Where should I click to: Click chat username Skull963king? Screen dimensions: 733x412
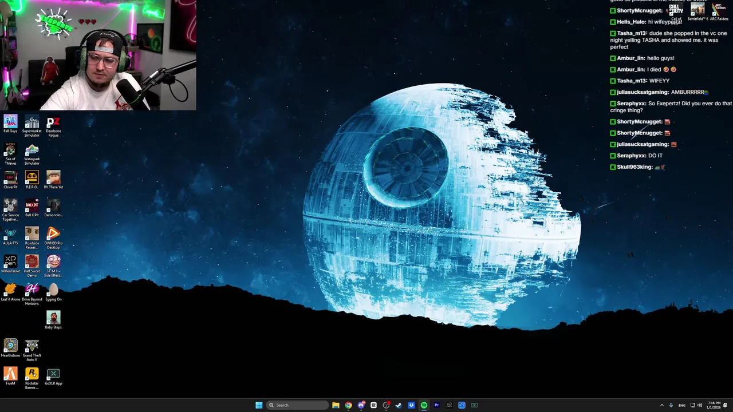[x=635, y=167]
